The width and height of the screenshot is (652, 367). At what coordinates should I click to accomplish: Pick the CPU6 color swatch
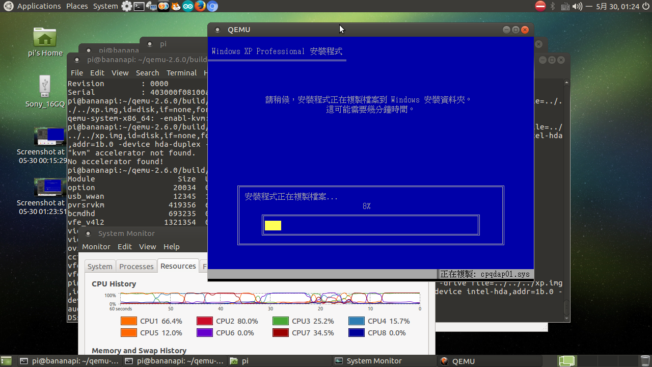(205, 333)
